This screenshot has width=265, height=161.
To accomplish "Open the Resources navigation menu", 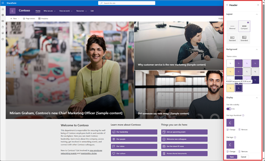I will [82, 11].
